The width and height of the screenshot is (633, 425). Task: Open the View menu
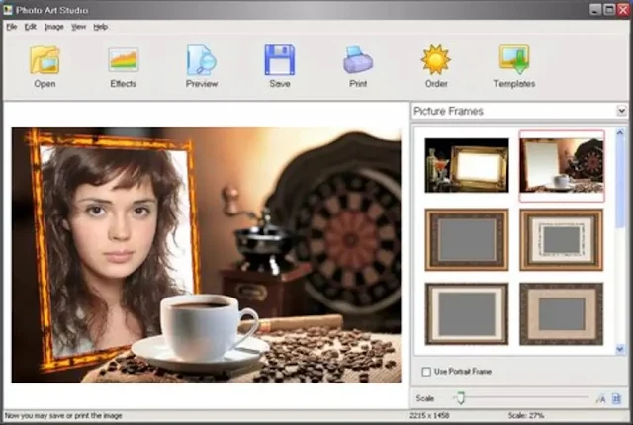tap(79, 27)
